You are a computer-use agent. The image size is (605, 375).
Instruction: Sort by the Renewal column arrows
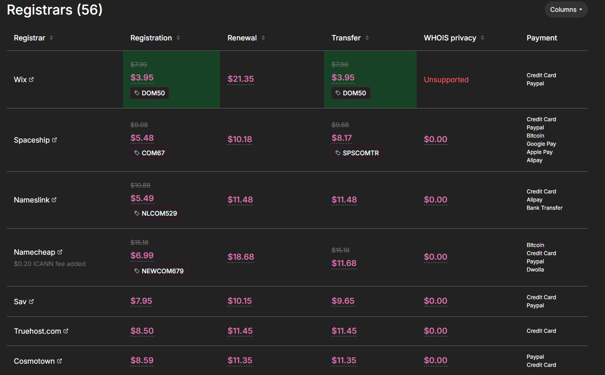[263, 38]
